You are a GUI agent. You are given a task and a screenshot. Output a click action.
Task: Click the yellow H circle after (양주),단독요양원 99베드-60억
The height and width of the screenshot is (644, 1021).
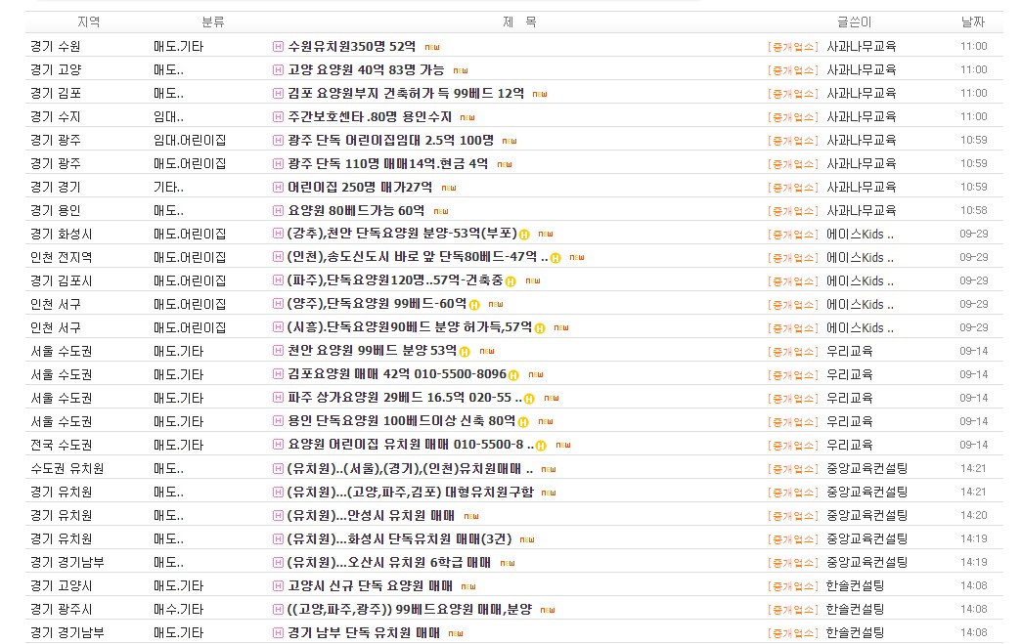coord(474,305)
